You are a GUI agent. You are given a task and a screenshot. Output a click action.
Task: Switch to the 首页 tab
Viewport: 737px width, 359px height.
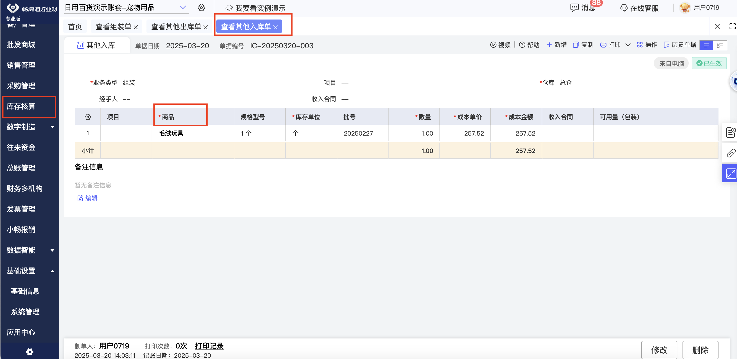[75, 27]
